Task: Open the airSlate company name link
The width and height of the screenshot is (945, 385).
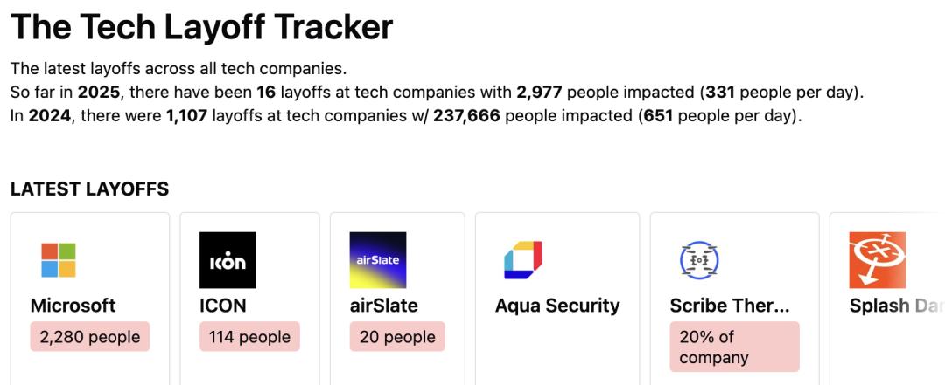Action: point(384,306)
